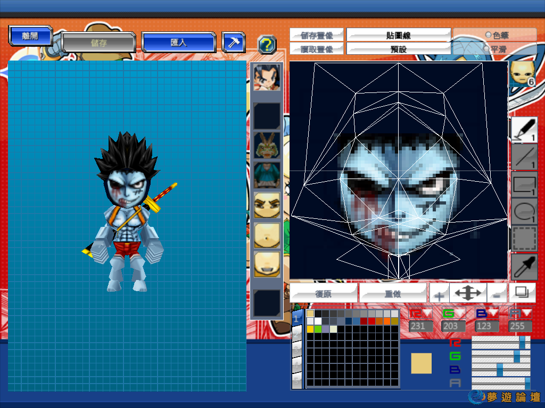Screen dimensions: 545x408
Task: Open the G channel dropdown arrow
Action: pyautogui.click(x=460, y=313)
